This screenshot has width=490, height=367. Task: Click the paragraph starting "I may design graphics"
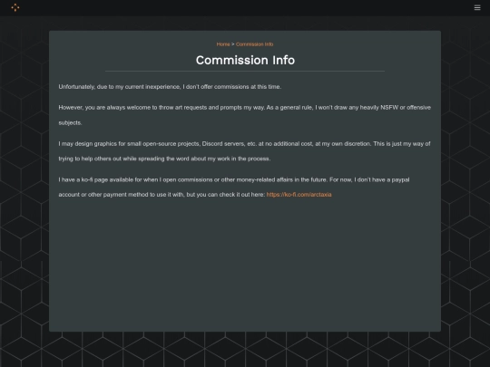coord(244,151)
